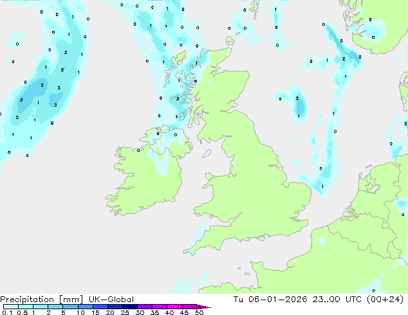Click the "5" legend scale label

[x=63, y=312]
